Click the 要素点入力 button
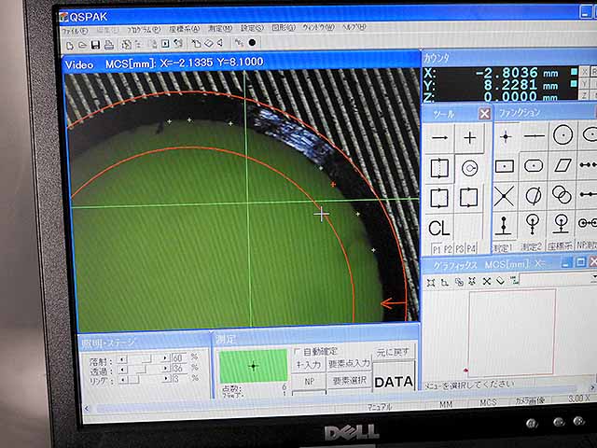 (x=349, y=364)
